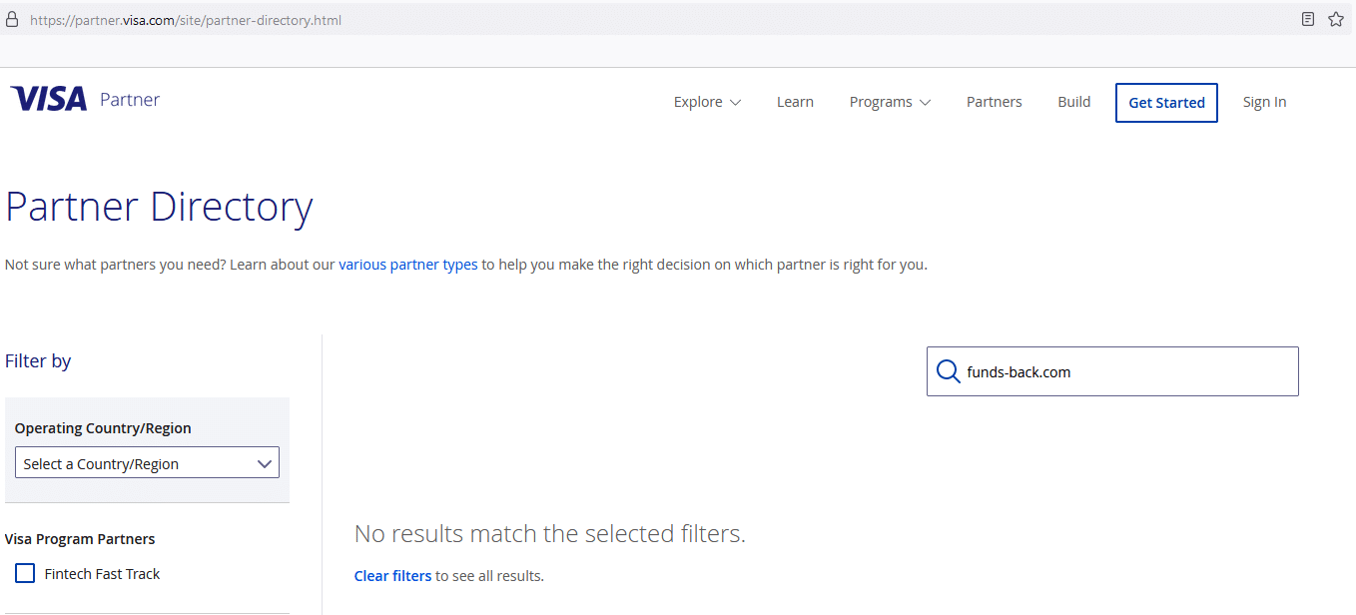The width and height of the screenshot is (1356, 615).
Task: Go to the Partners navigation item
Action: tap(994, 102)
